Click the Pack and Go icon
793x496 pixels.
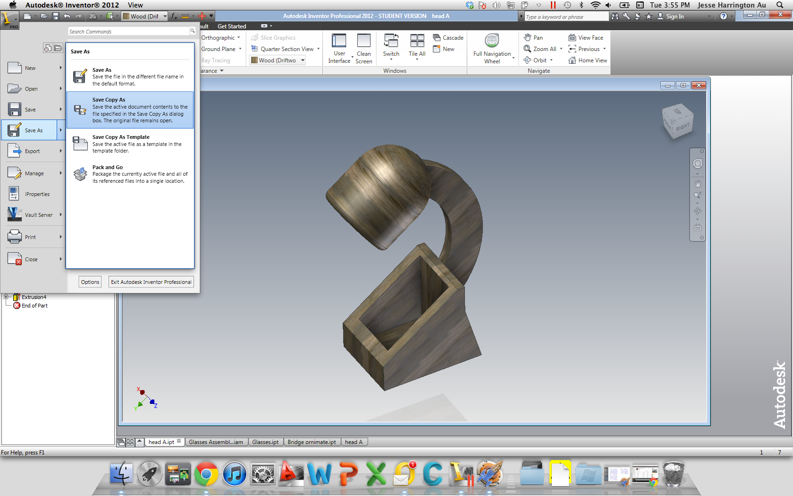[x=80, y=174]
